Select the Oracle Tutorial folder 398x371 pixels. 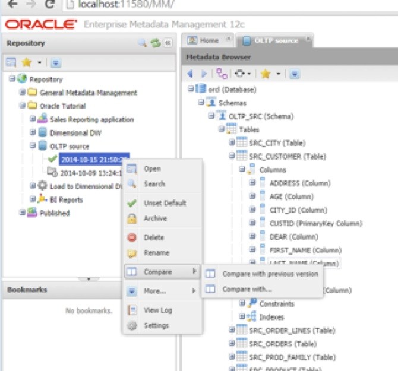[x=62, y=106]
